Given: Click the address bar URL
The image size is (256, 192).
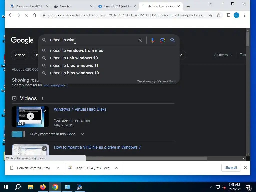Looking at the screenshot, I should pos(126,15).
